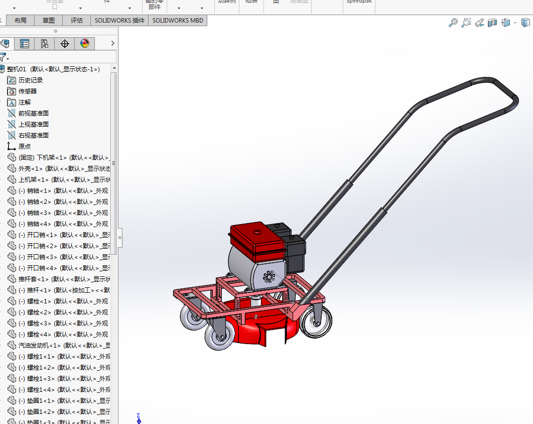Click the 汽油发动机<1> part icon
This screenshot has width=533, height=424.
[12, 346]
